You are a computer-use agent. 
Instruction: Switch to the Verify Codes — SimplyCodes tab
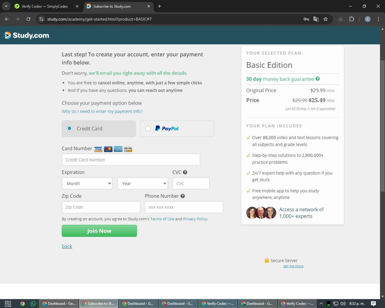coord(45,6)
